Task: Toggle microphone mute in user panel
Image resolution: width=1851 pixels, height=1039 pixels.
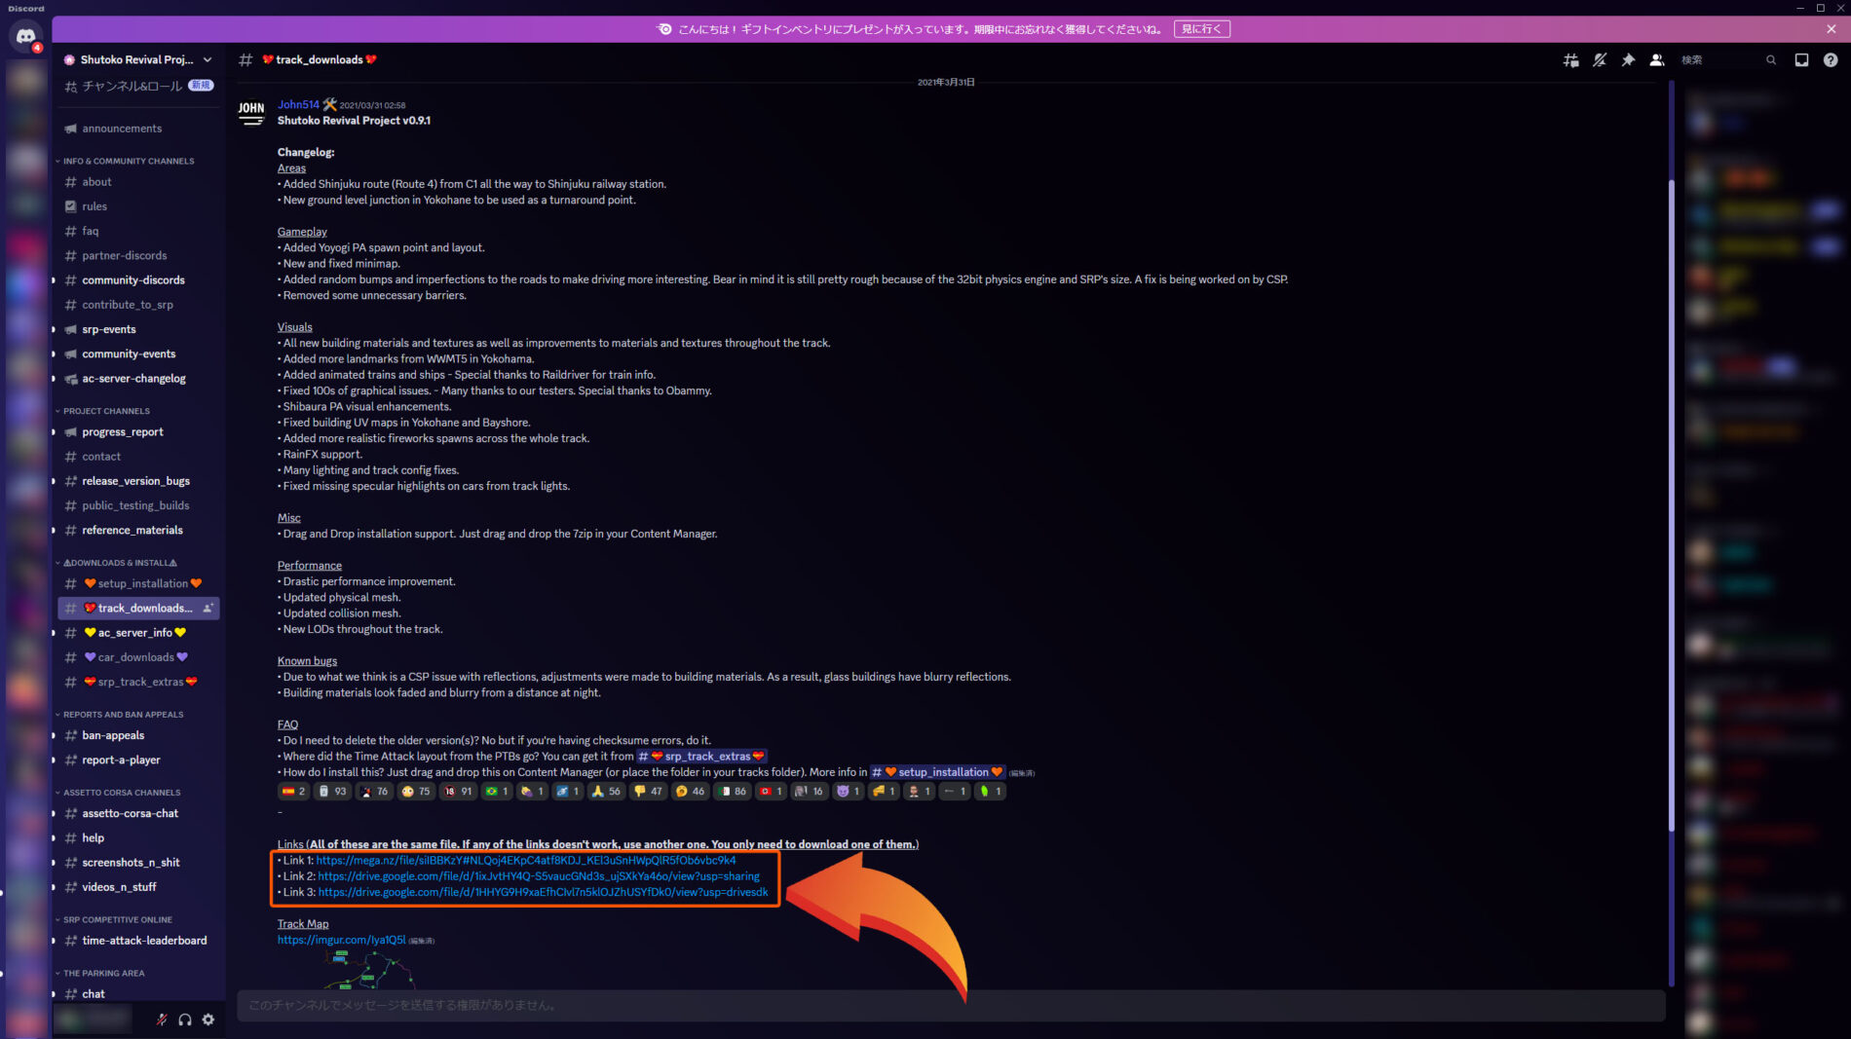Action: (162, 1020)
